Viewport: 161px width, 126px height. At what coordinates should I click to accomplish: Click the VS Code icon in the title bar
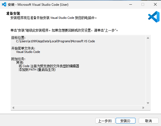pos(4,4)
